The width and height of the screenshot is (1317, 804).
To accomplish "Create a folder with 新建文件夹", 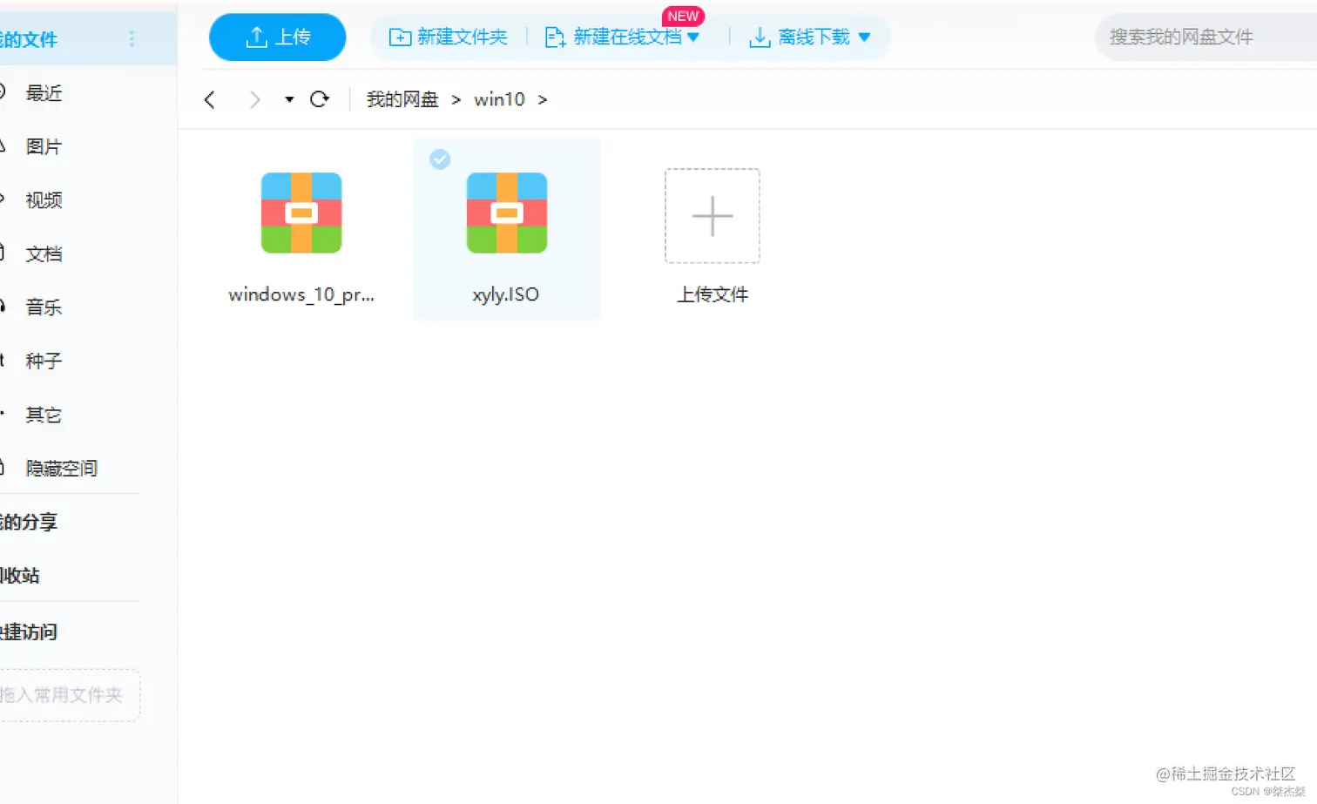I will click(449, 37).
